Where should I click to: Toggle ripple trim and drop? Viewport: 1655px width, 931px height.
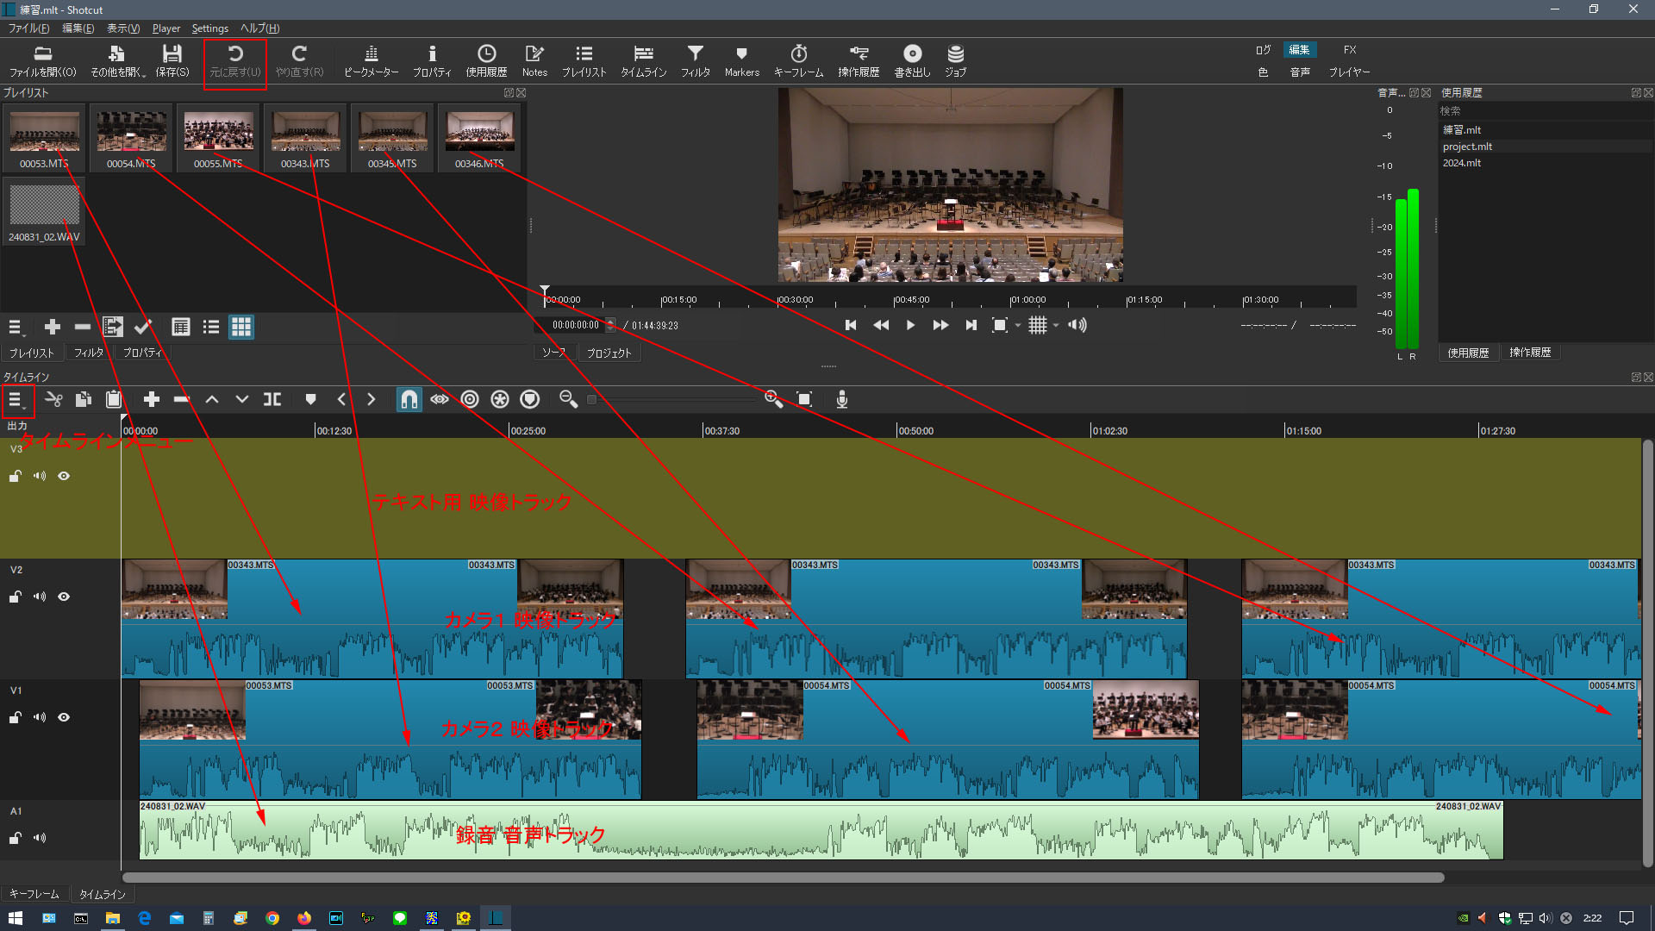tap(470, 399)
